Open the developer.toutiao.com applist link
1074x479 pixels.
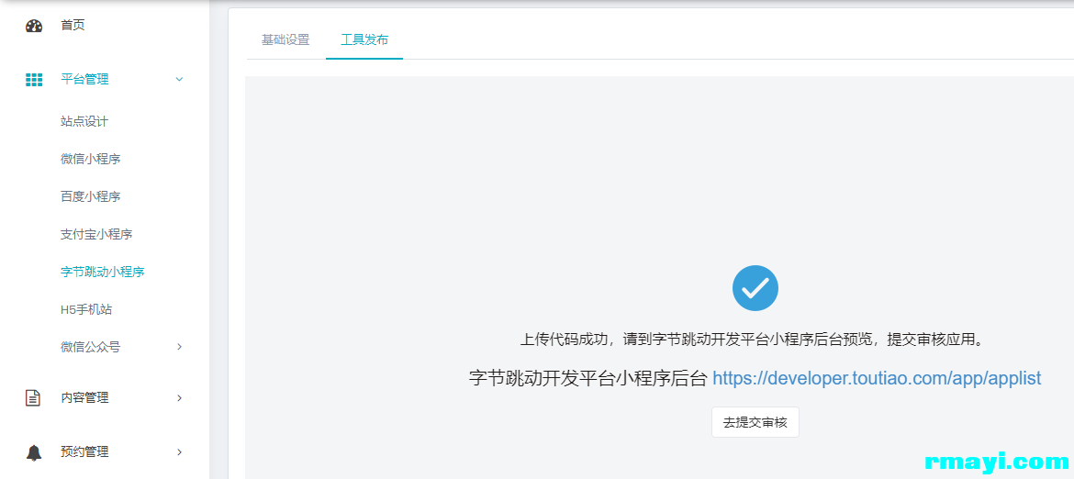(877, 378)
